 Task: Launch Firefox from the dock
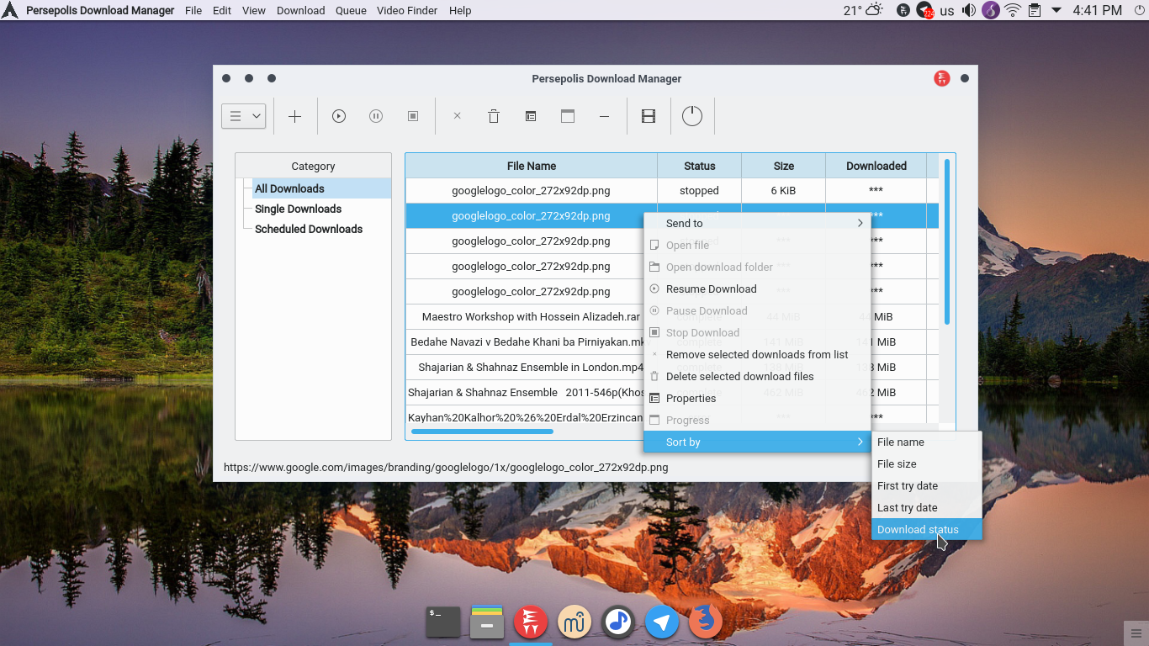(706, 622)
